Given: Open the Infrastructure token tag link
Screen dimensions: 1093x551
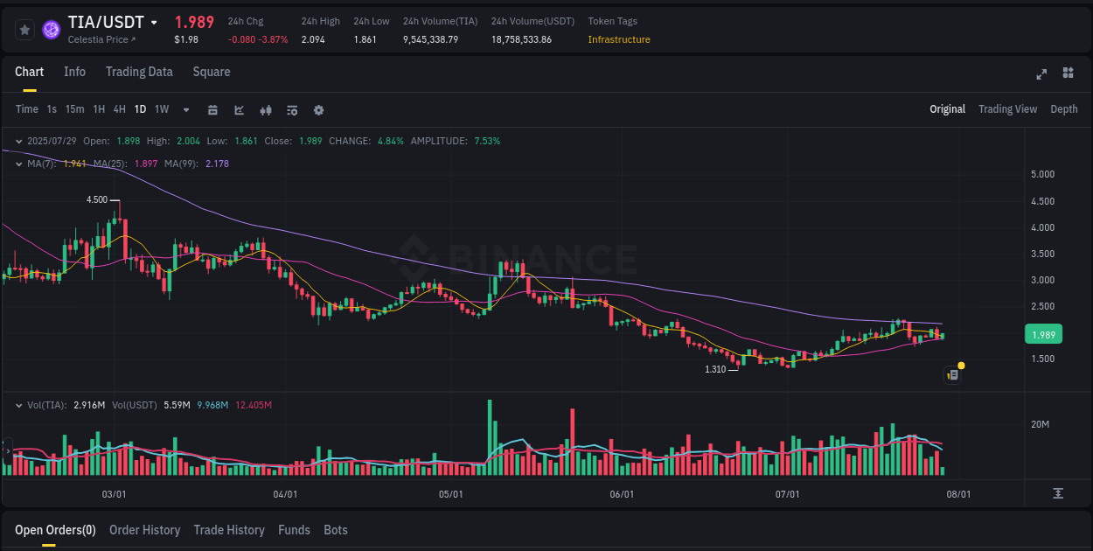Looking at the screenshot, I should tap(618, 39).
